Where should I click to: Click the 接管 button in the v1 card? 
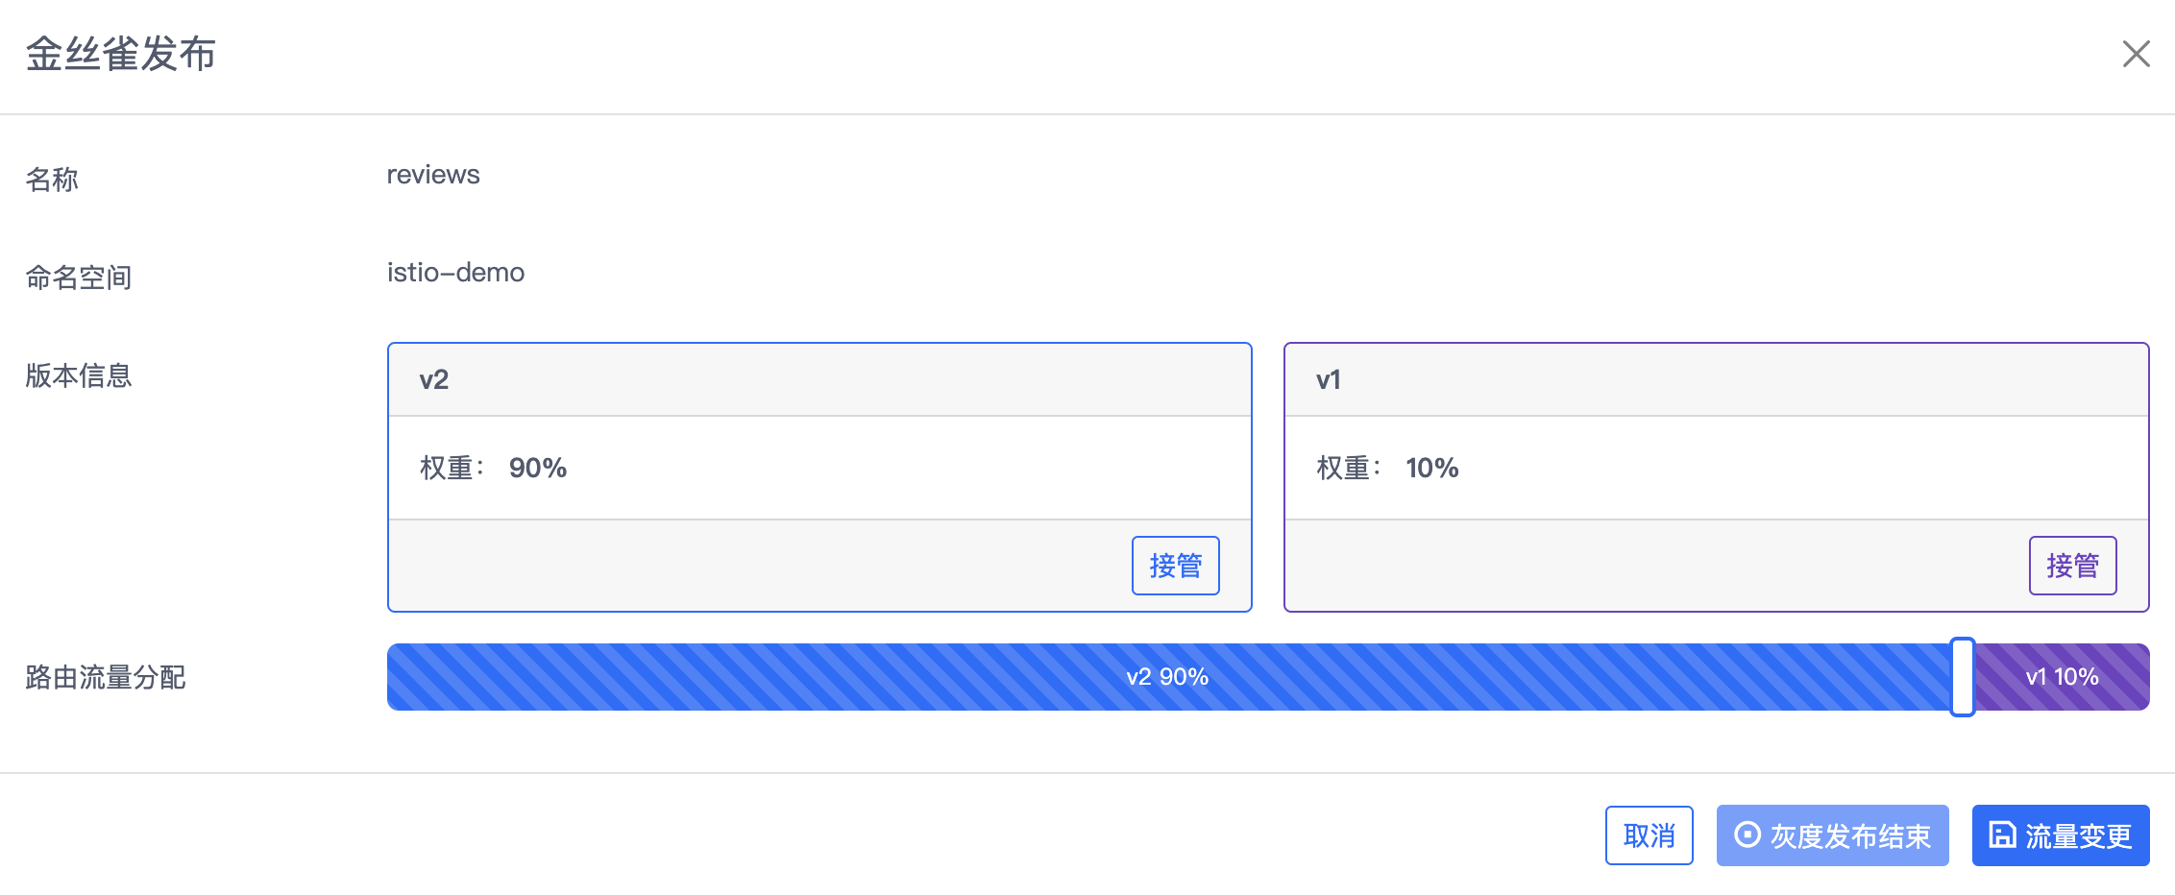tap(2072, 566)
